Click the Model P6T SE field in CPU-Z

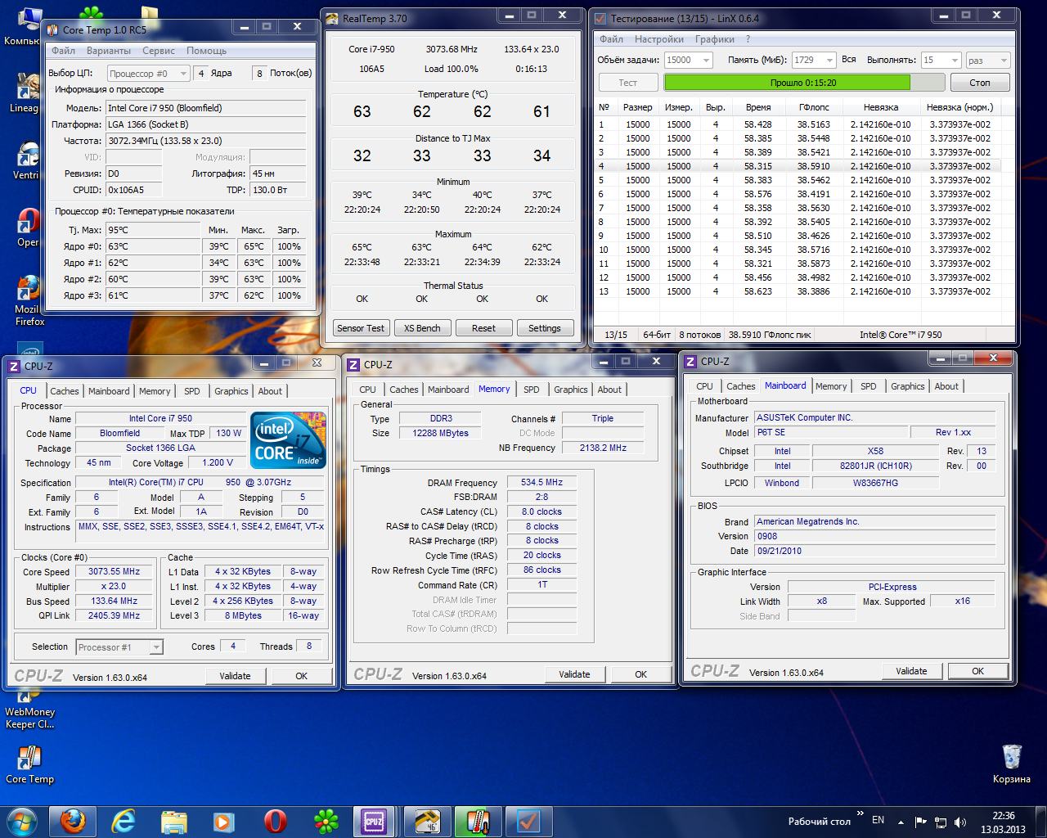(x=831, y=432)
